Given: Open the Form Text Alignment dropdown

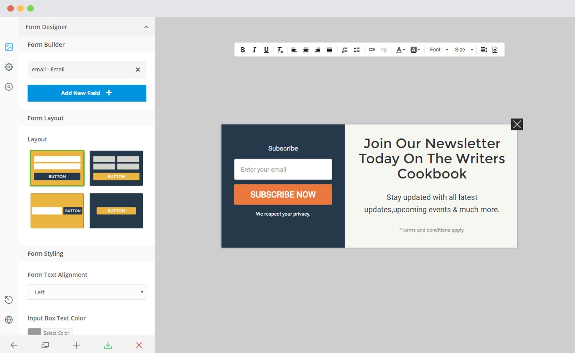Looking at the screenshot, I should click(87, 292).
